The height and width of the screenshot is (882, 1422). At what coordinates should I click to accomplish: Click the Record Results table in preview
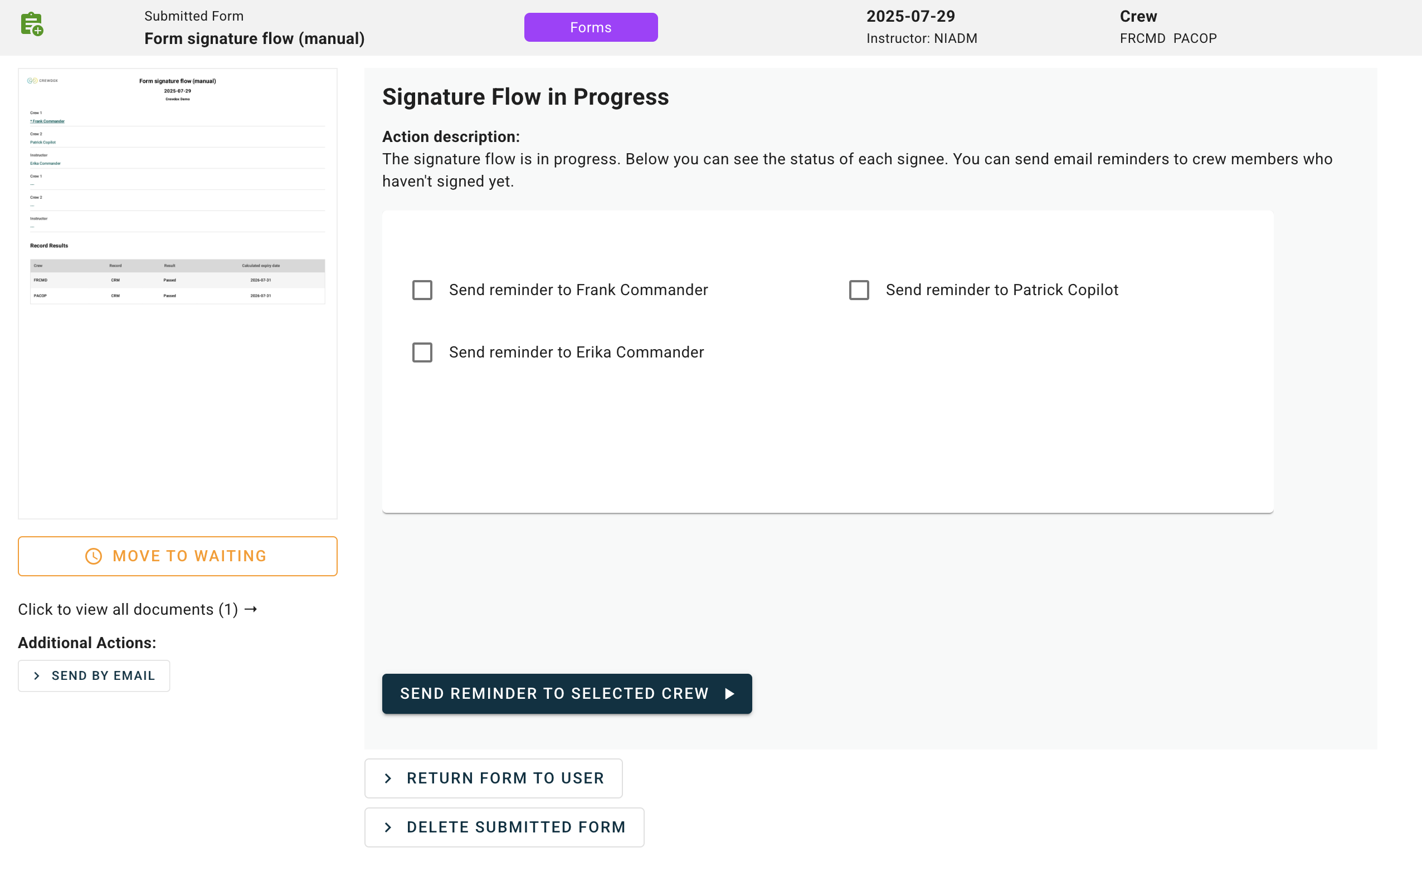click(x=177, y=281)
